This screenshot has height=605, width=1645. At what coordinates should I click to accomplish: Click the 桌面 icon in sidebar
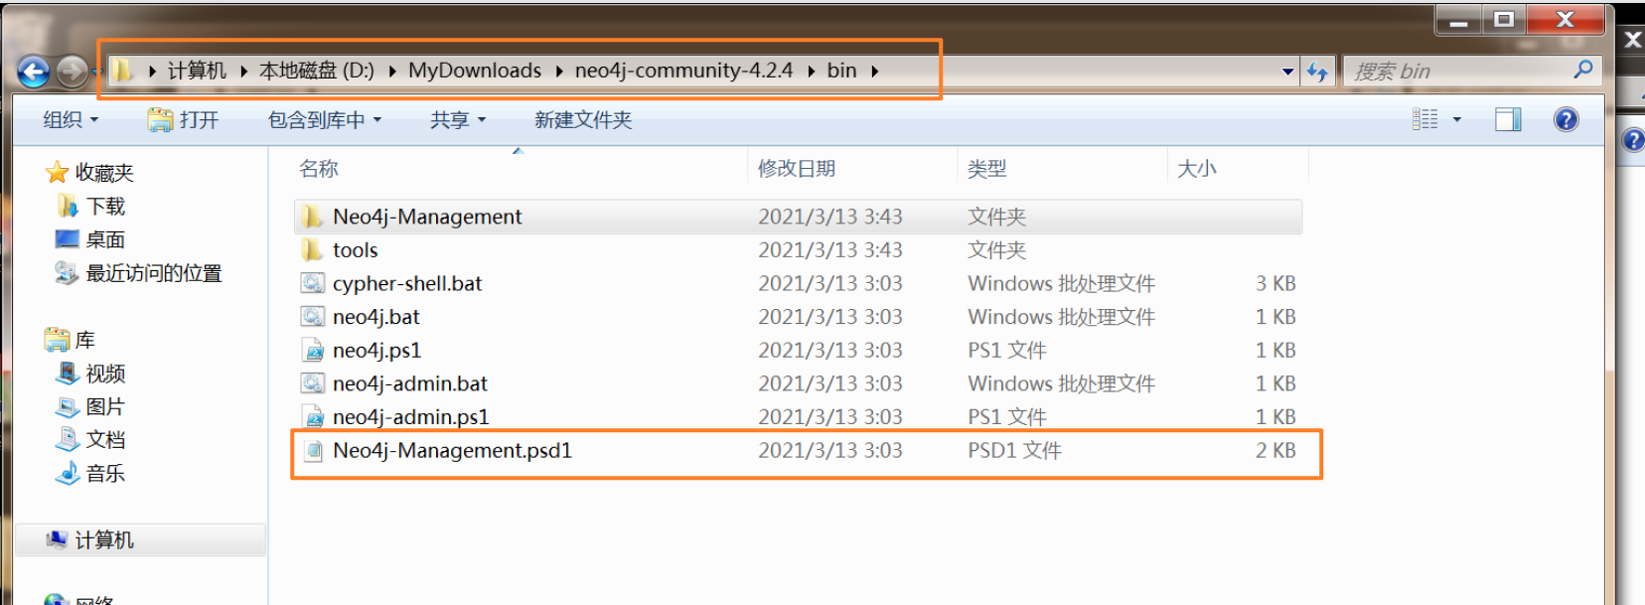pyautogui.click(x=67, y=238)
